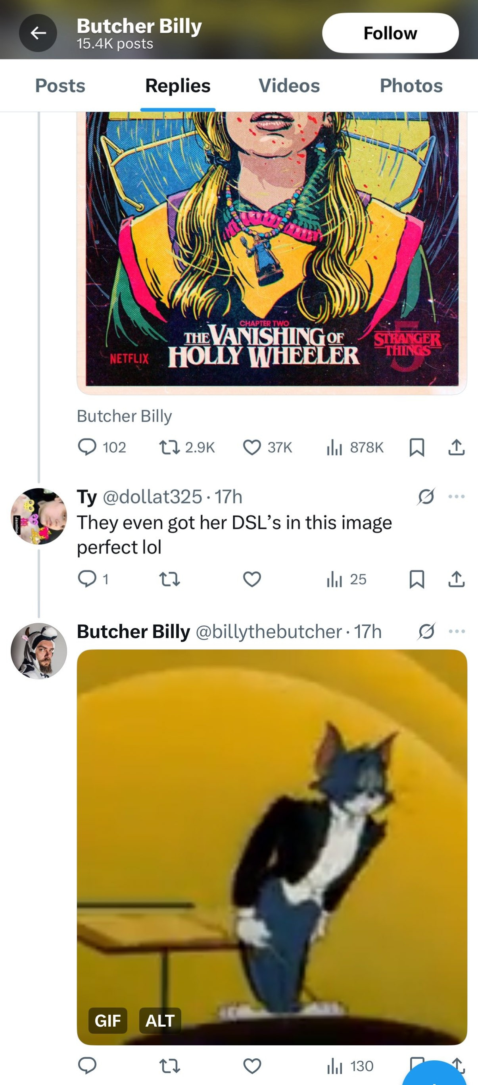Open the Videos tab
Viewport: 478px width, 1085px height.
(x=289, y=85)
